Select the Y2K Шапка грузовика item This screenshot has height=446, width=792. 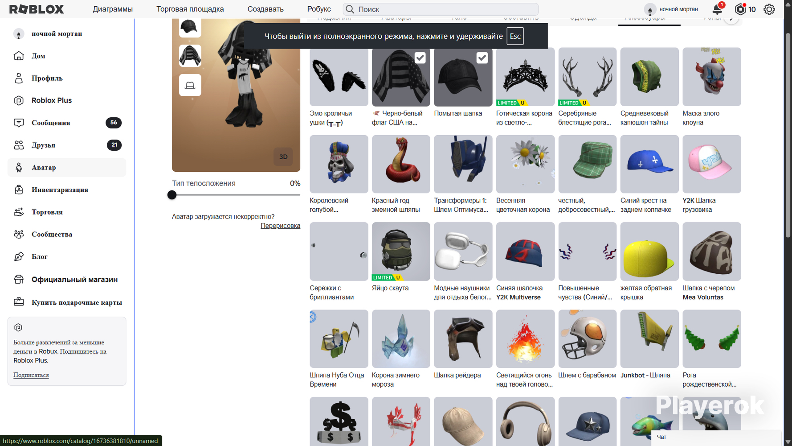click(712, 164)
